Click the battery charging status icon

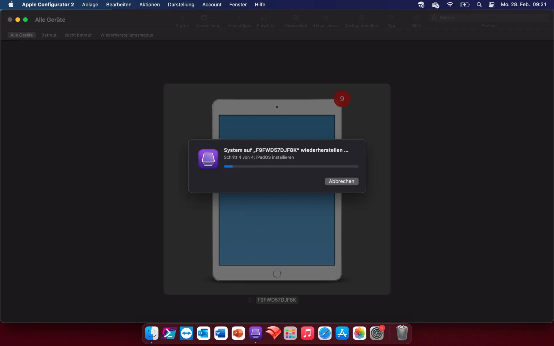465,5
